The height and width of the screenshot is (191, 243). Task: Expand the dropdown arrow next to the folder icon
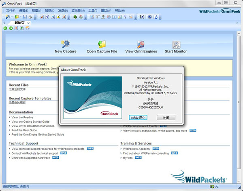coord(21,17)
